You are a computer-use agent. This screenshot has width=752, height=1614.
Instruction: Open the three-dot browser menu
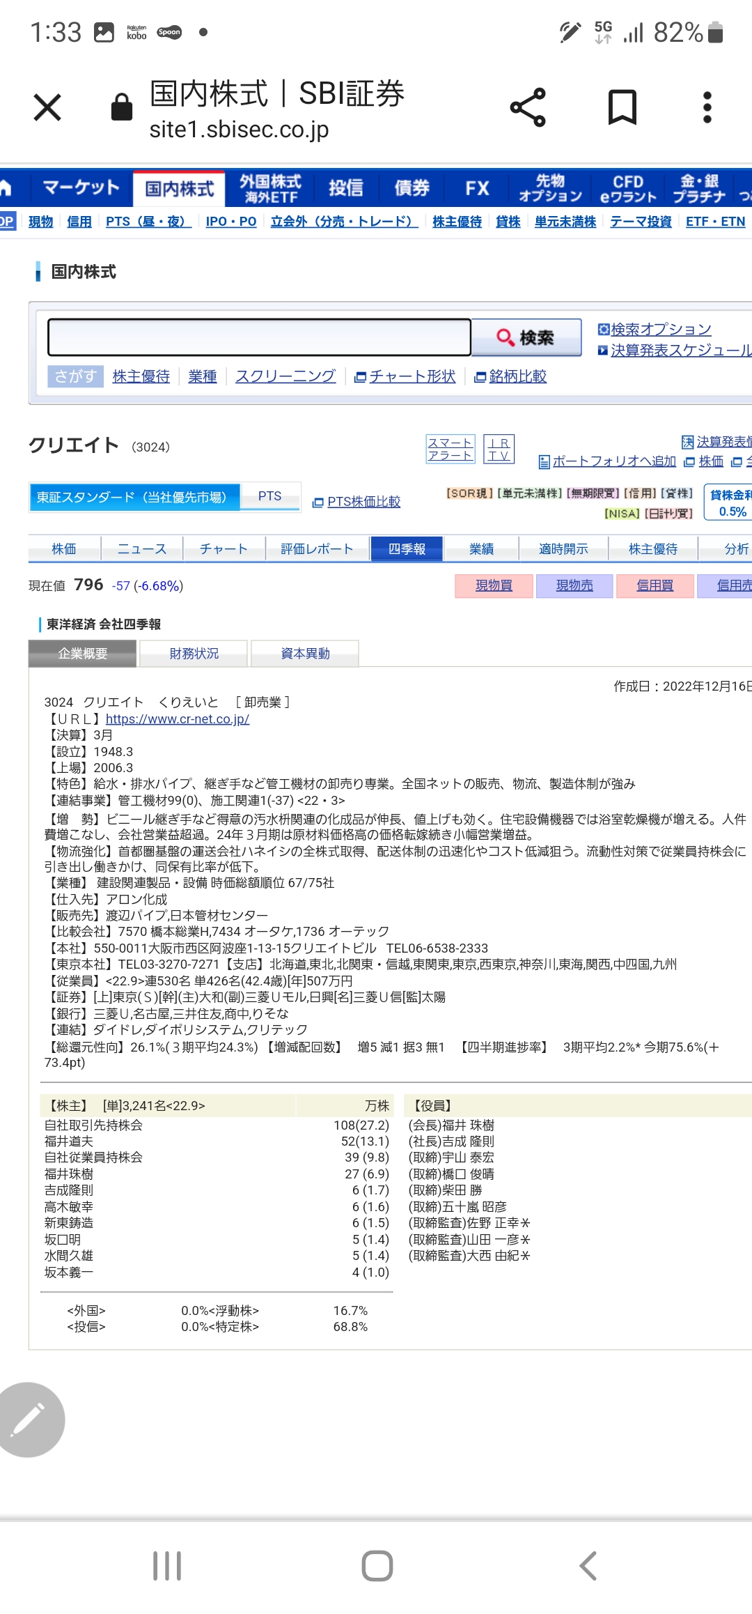tap(707, 107)
